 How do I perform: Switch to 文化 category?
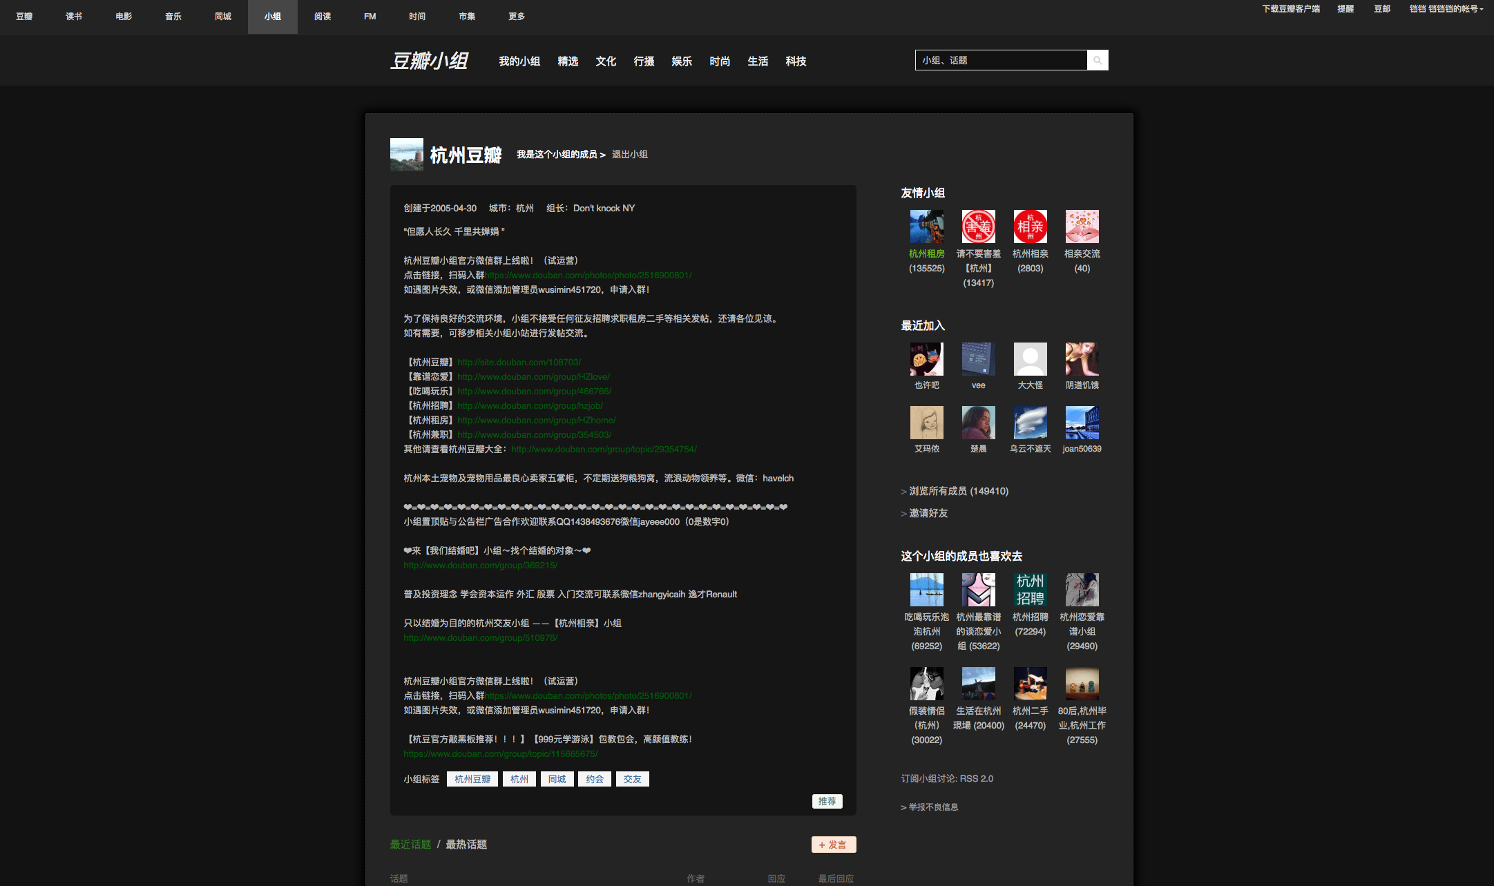[x=606, y=61]
